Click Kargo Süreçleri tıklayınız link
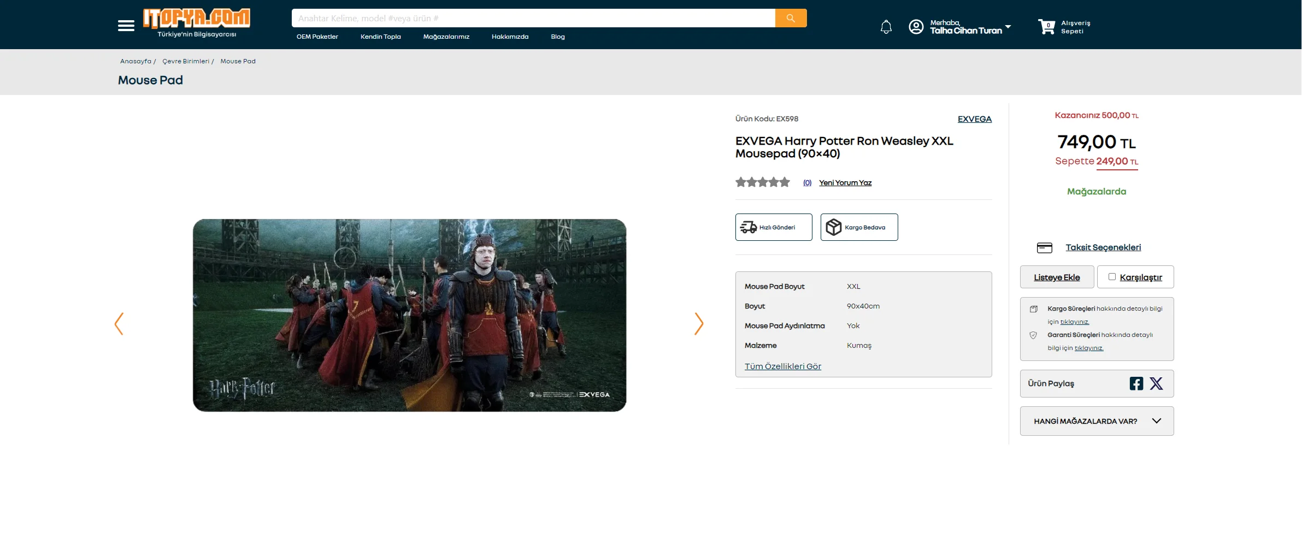The height and width of the screenshot is (551, 1302). 1075,322
